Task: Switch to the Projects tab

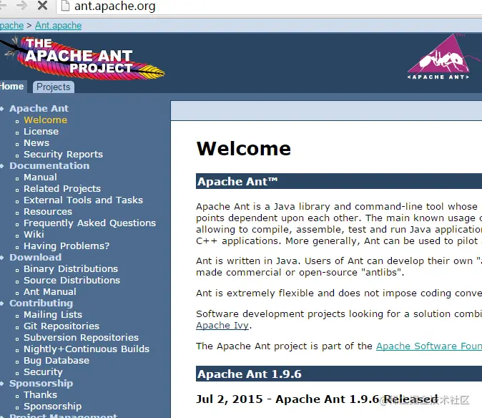Action: pos(54,87)
